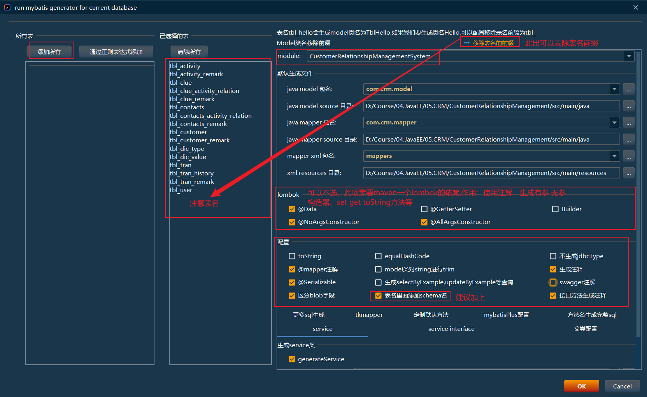
Task: Select tbl_dic_type table row
Action: point(220,149)
